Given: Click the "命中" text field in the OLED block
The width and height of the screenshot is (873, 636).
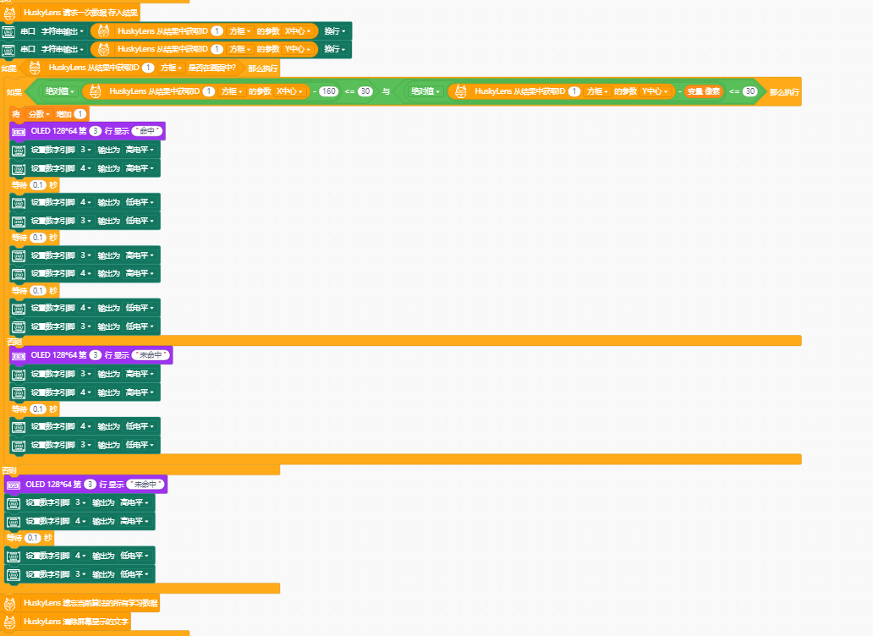Looking at the screenshot, I should 147,131.
